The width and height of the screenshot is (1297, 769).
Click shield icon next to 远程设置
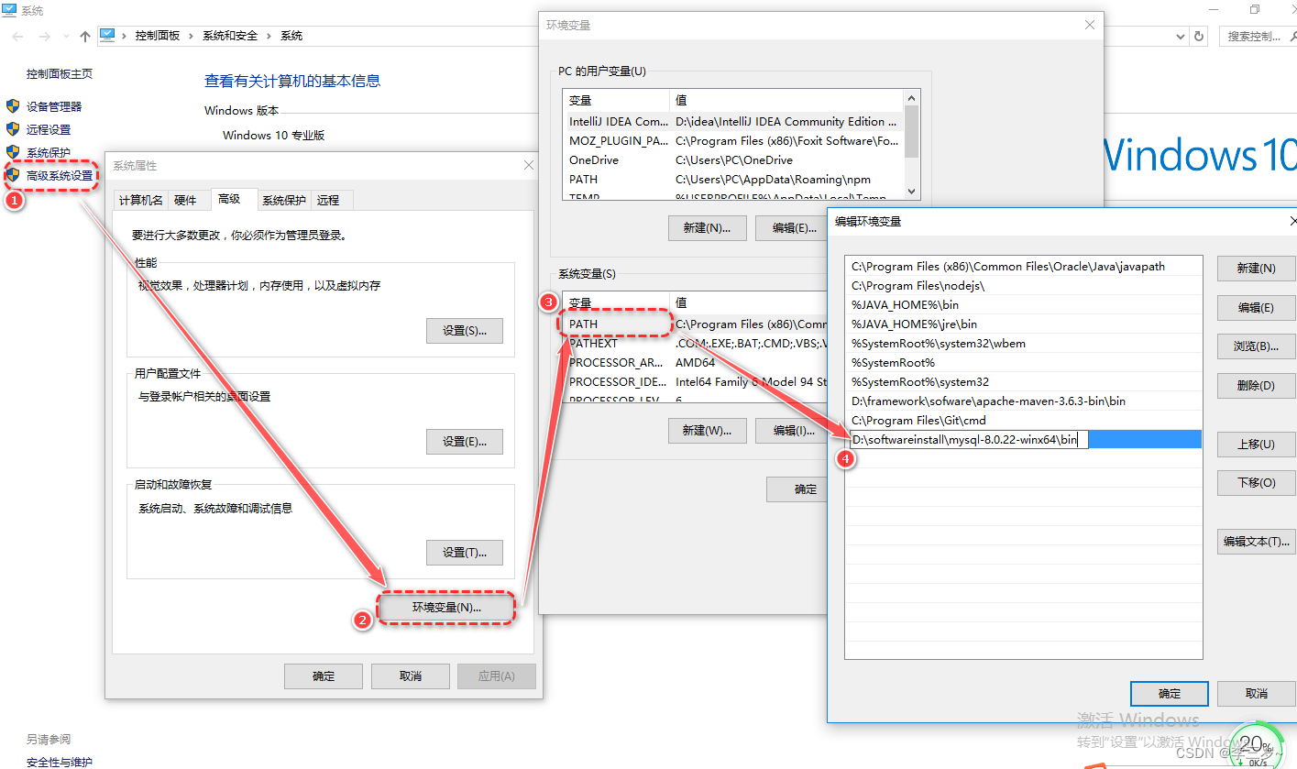13,129
